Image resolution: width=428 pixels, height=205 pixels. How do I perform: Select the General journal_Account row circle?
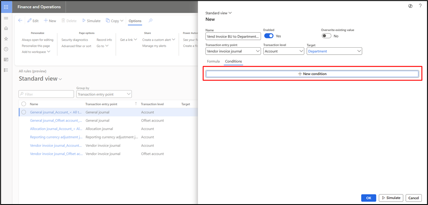(x=24, y=112)
